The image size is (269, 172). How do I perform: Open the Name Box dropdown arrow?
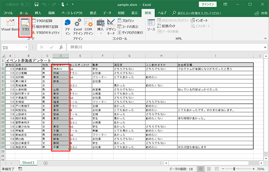click(x=26, y=47)
